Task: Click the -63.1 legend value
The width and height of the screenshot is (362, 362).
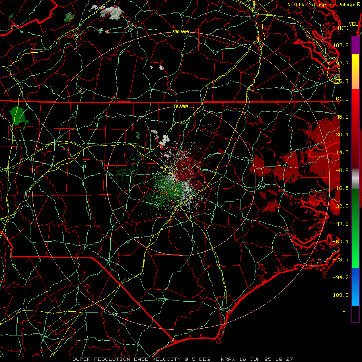Action: 341,242
